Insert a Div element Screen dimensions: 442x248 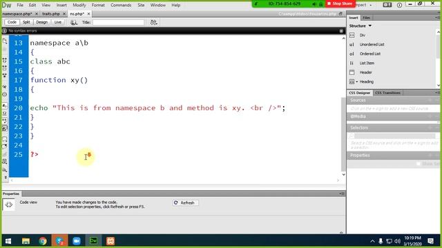(x=363, y=35)
